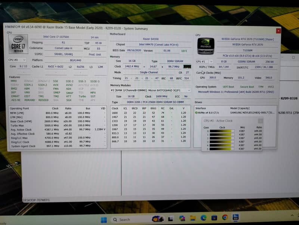Click the Microsoft Windows 11 Professional build text
This screenshot has width=299, height=225.
236,92
